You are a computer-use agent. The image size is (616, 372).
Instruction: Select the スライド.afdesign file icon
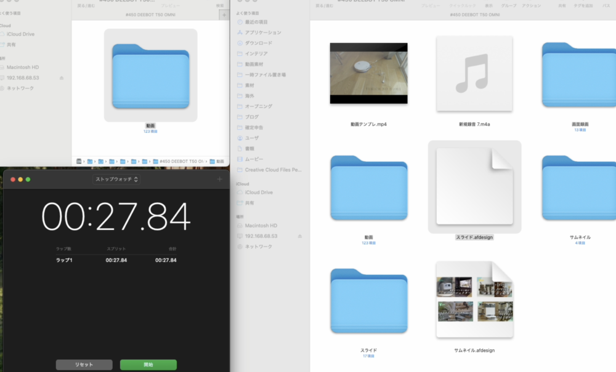click(x=474, y=187)
